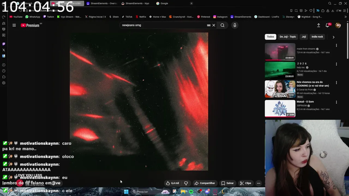Take a snapshot with the dashed-square icon
This screenshot has height=196, width=349.
point(296,11)
